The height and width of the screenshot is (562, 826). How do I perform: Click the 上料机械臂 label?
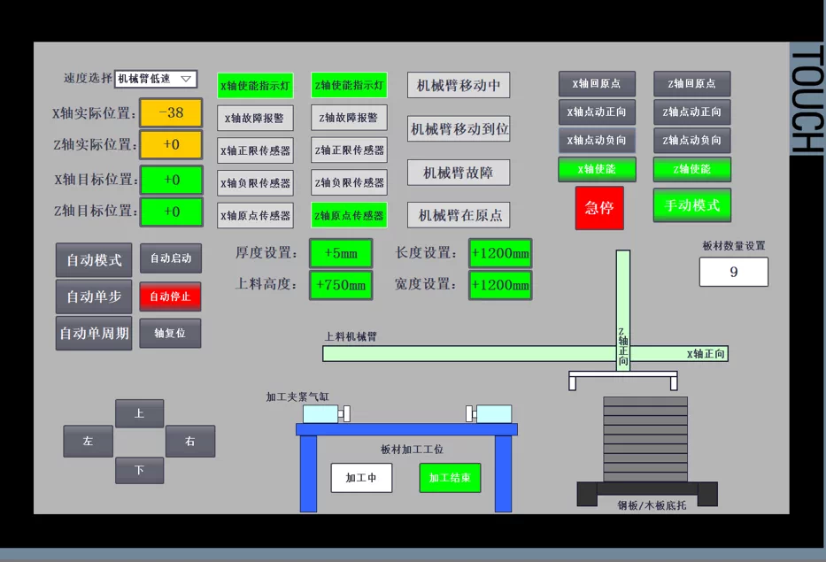pos(351,336)
